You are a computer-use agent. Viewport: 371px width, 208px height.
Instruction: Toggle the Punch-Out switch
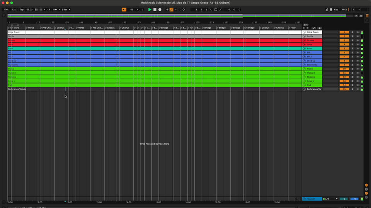point(221,10)
